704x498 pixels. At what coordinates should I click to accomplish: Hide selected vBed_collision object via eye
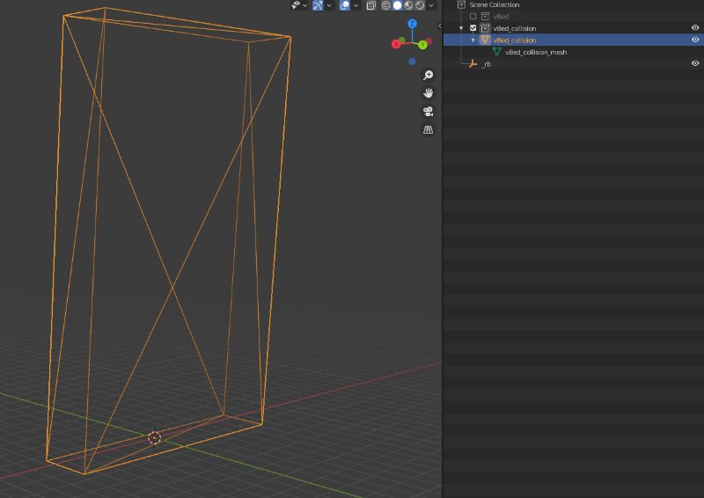(x=695, y=40)
